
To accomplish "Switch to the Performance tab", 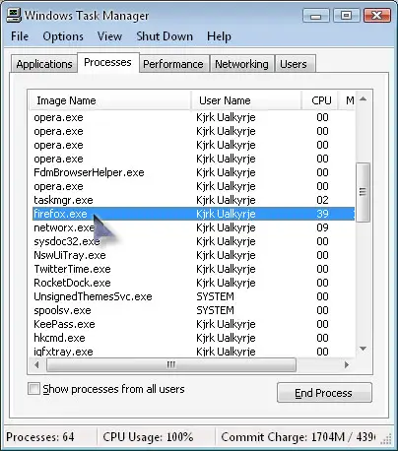I will coord(173,64).
